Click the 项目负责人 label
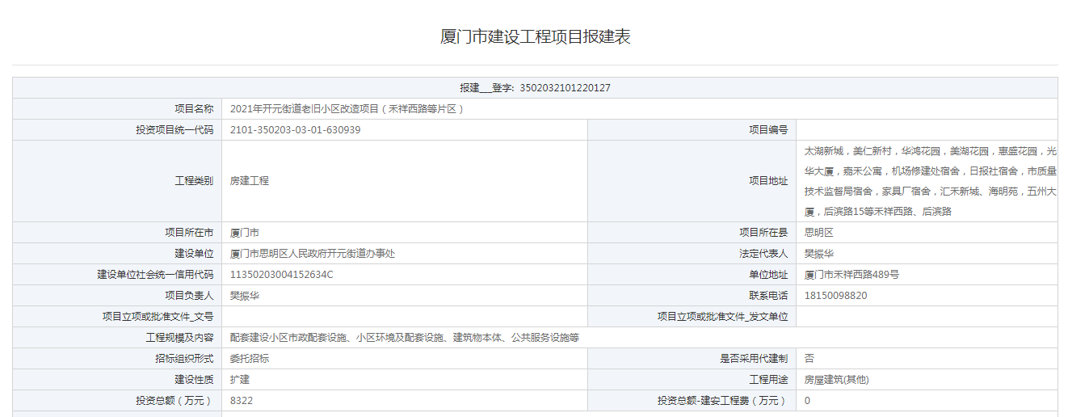The width and height of the screenshot is (1068, 417). click(189, 295)
